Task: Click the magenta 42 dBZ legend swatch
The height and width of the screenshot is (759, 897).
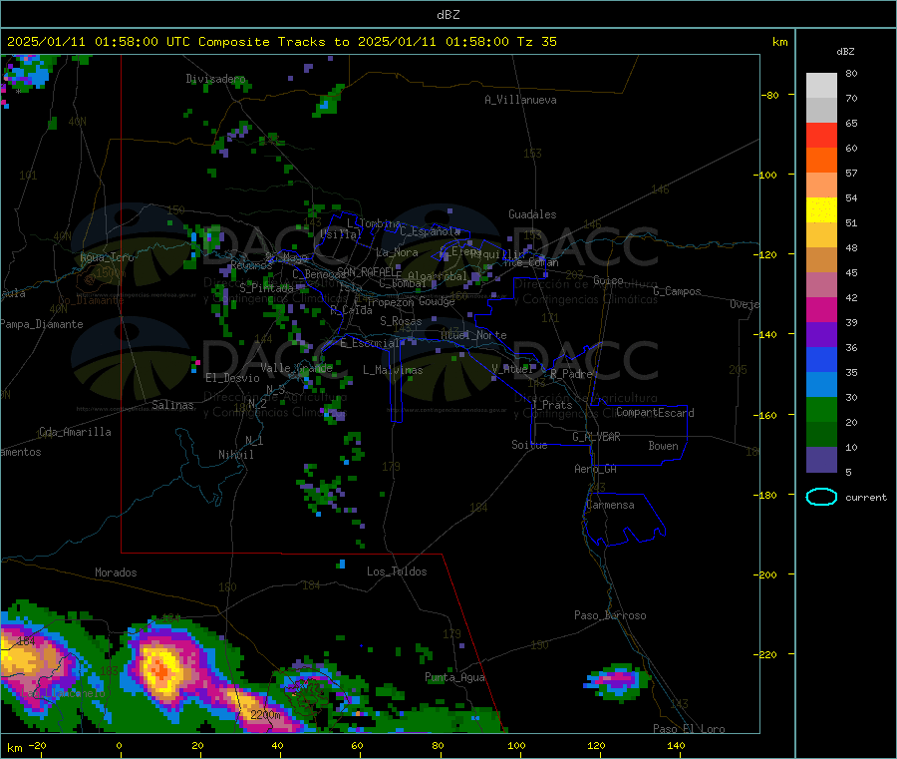Action: pyautogui.click(x=821, y=309)
